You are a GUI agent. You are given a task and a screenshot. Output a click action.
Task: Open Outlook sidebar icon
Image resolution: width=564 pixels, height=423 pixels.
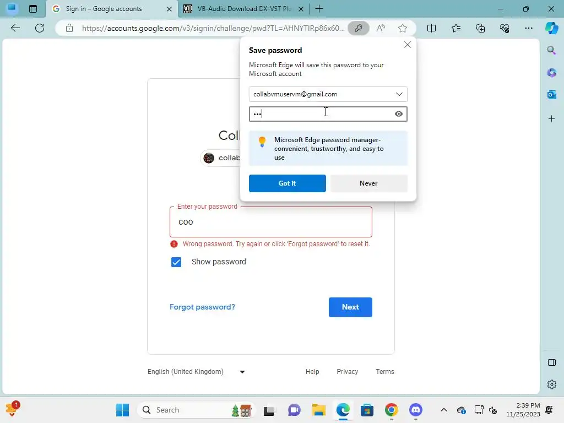pos(551,95)
